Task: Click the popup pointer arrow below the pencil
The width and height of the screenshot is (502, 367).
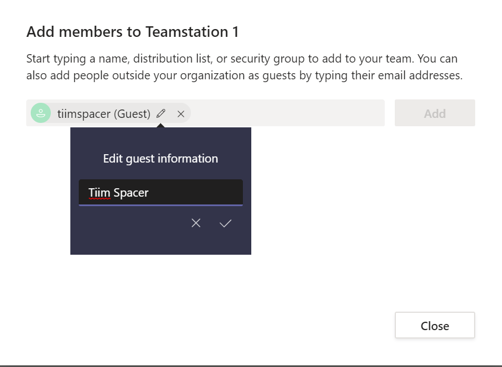Action: (161, 125)
